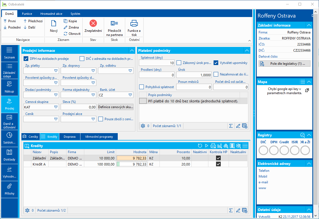Screen dimensions: 319x219
Task: Open the Seznam sidebar section
Action: 9,53
